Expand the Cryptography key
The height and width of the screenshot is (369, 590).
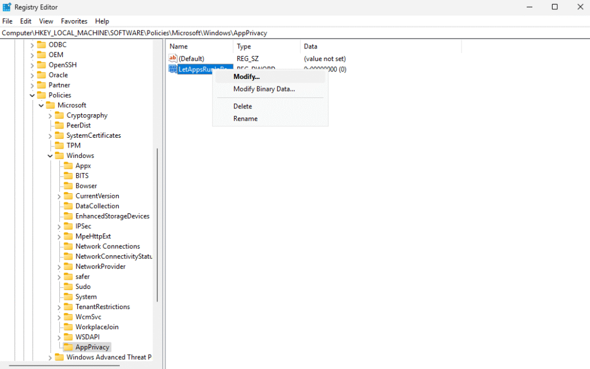[50, 115]
